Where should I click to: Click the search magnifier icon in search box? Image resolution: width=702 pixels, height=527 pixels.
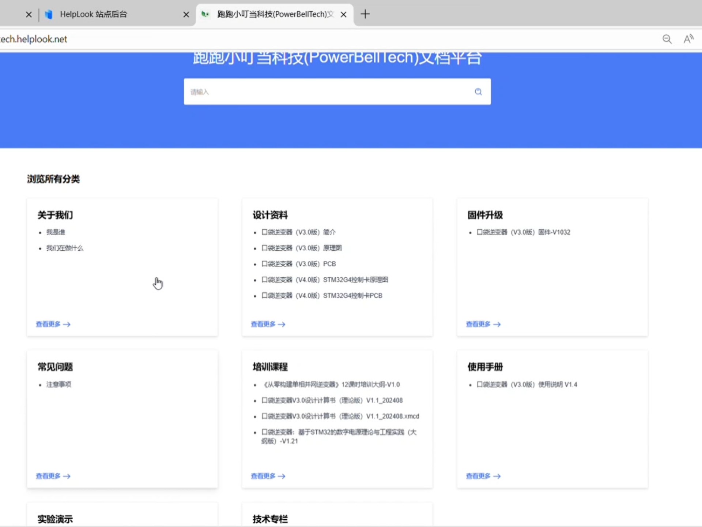click(x=478, y=91)
